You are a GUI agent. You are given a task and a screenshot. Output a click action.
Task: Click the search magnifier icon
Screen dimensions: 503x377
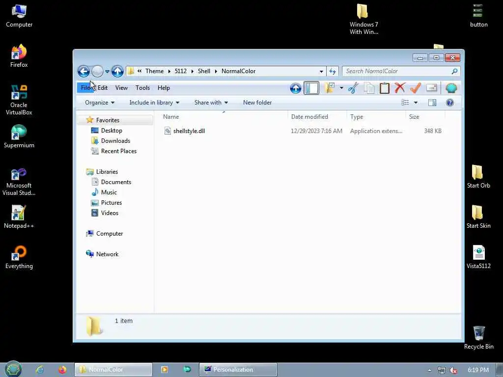click(454, 71)
